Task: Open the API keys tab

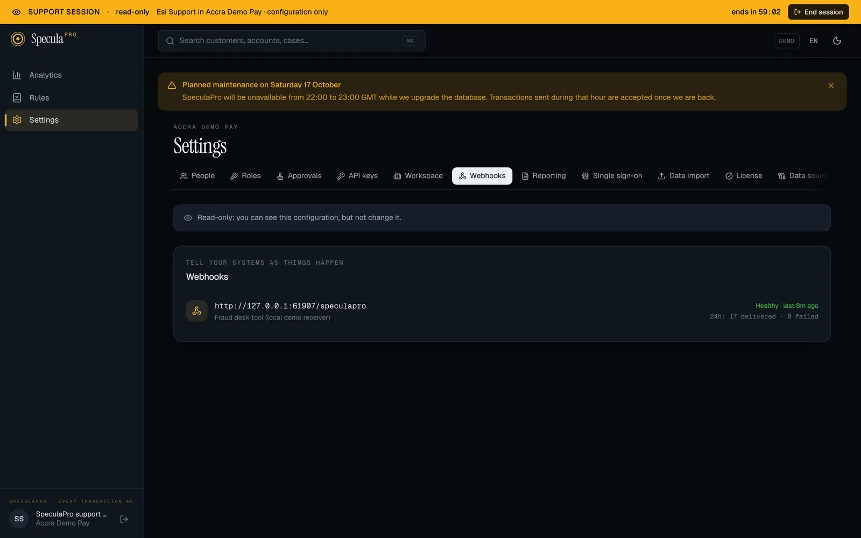Action: click(357, 176)
